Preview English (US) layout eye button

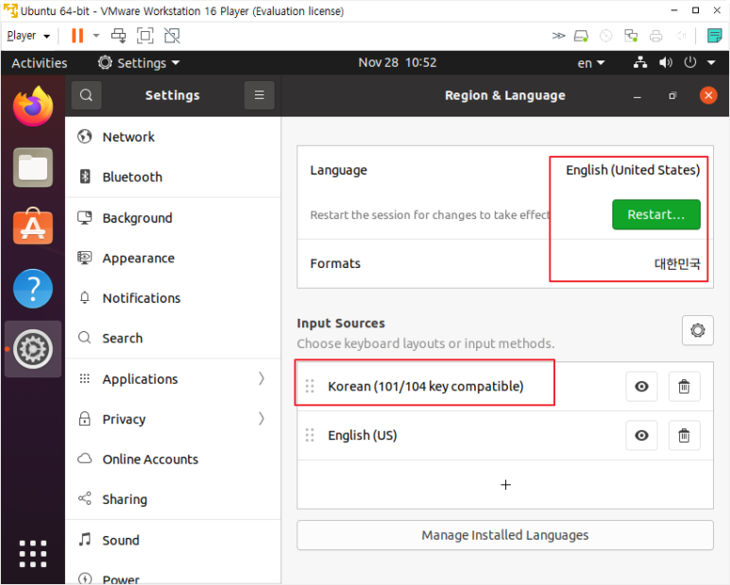click(641, 436)
